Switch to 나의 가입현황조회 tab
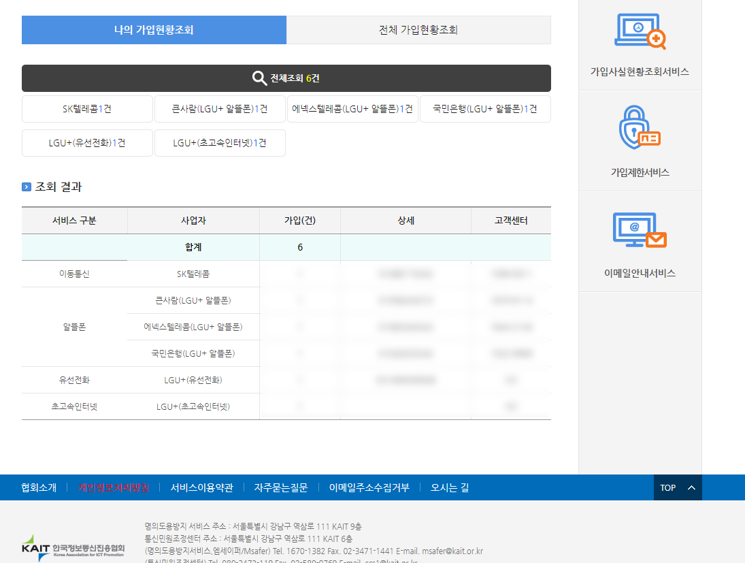The image size is (745, 563). (x=154, y=30)
